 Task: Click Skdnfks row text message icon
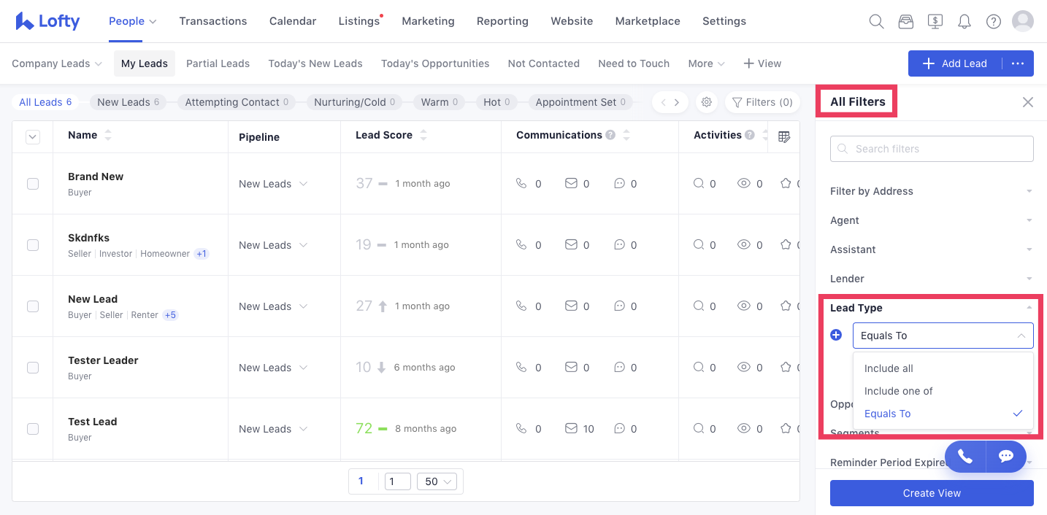tap(619, 245)
